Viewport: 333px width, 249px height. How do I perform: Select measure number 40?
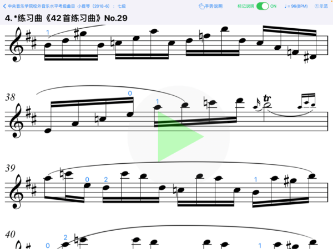tap(10, 235)
